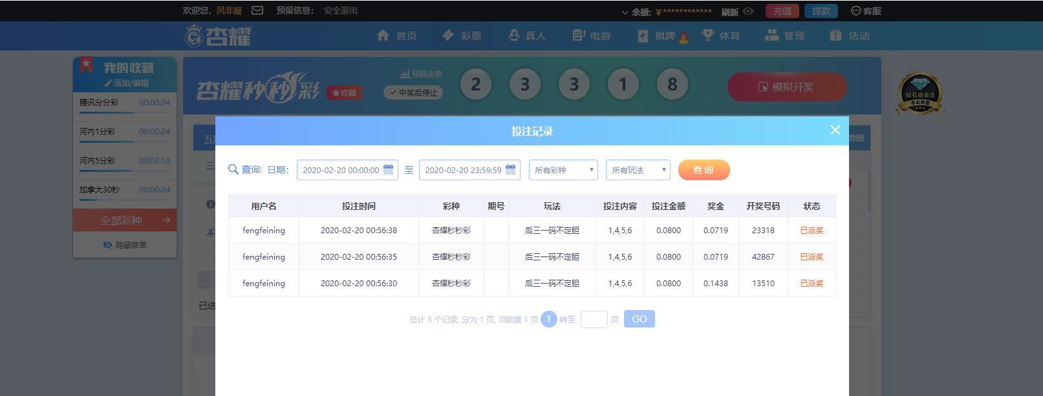Image resolution: width=1043 pixels, height=396 pixels.
Task: Select record at 2020-02-20 00:56:38
Action: [532, 230]
